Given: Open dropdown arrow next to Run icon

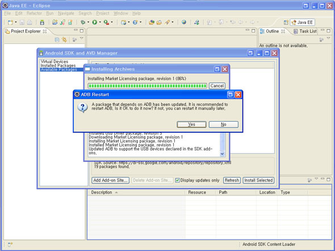Looking at the screenshot, I should [100, 22].
